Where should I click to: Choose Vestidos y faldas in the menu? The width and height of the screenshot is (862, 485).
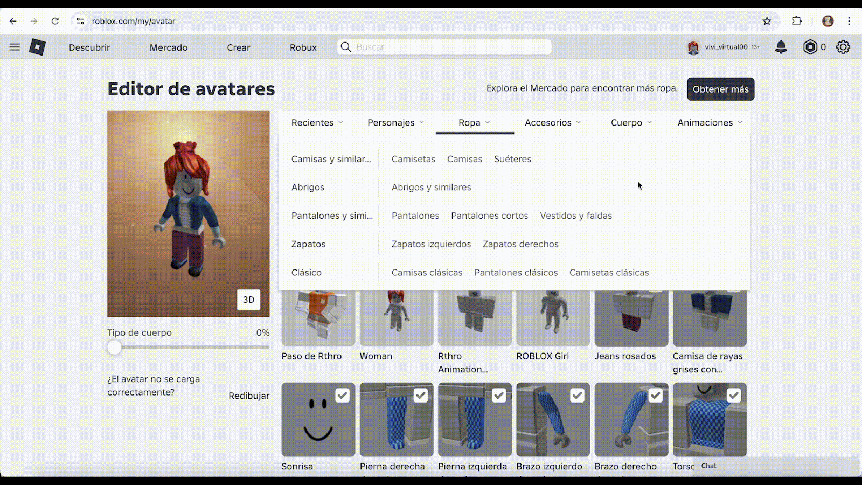pos(576,216)
